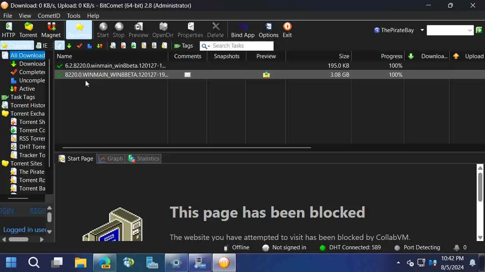Screen dimensions: 485x272
Task: Open DHT Torrents in sidebar
Action: click(x=28, y=147)
